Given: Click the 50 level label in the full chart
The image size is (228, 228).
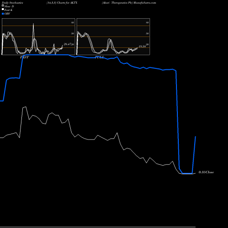Looking at the screenshot, I should click(147, 33).
